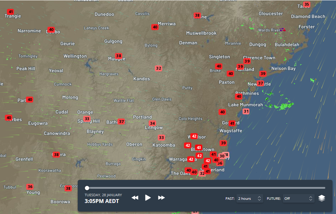Open the PAST 2 hours dropdown
This screenshot has height=214, width=336.
click(x=250, y=198)
